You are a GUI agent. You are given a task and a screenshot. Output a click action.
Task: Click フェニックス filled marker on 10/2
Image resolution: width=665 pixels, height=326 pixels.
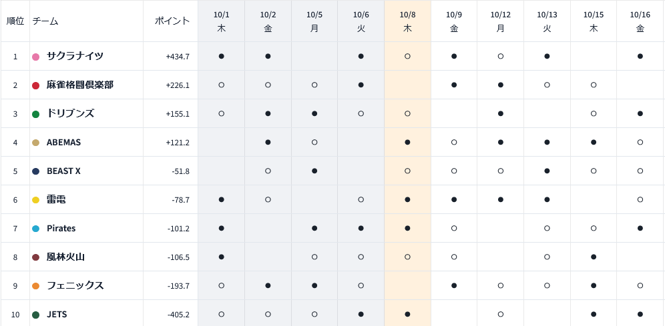point(268,286)
